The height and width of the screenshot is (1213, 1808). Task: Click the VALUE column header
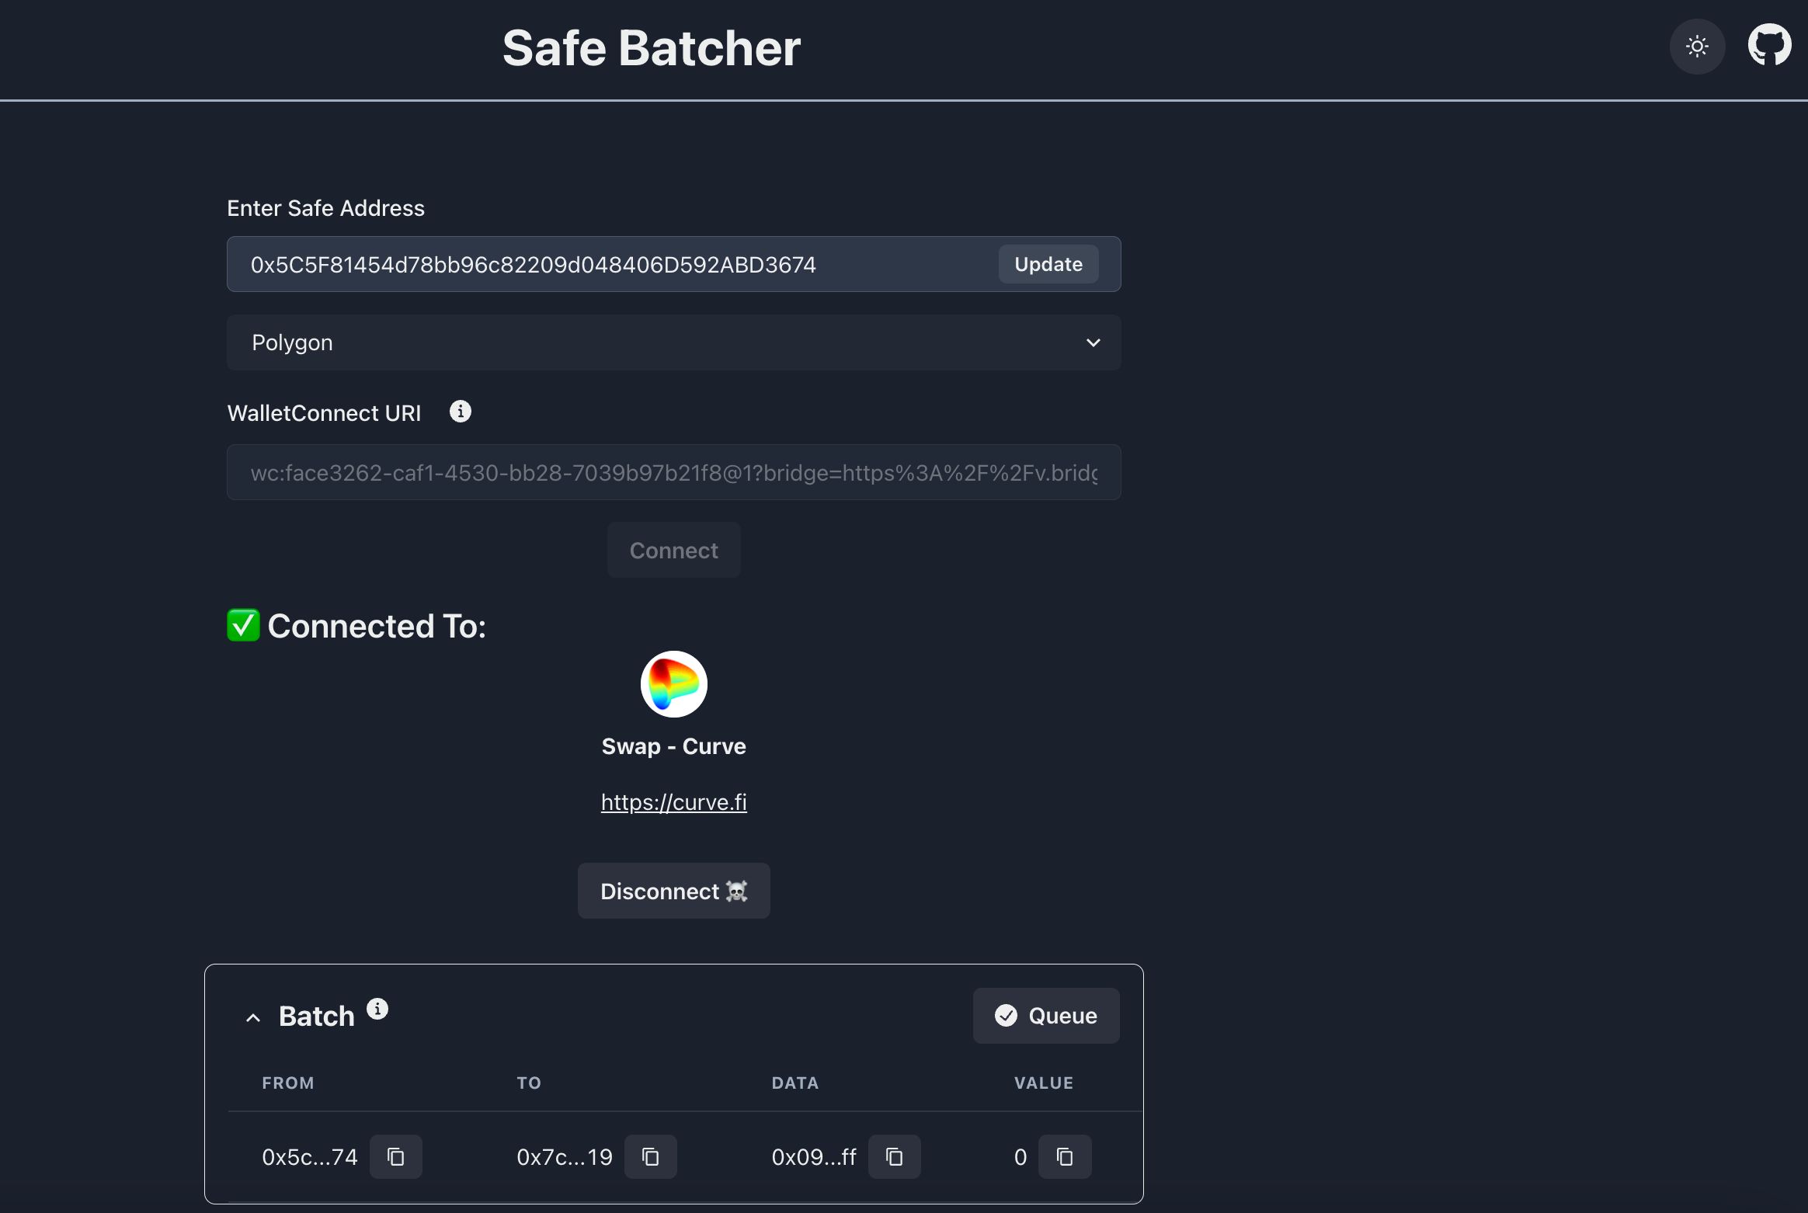(x=1043, y=1083)
